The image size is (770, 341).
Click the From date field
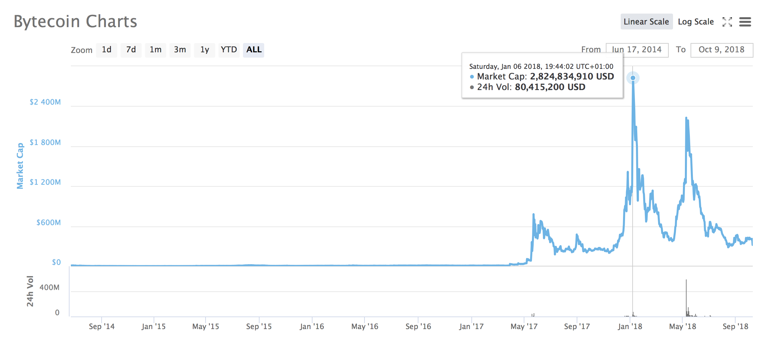coord(637,50)
